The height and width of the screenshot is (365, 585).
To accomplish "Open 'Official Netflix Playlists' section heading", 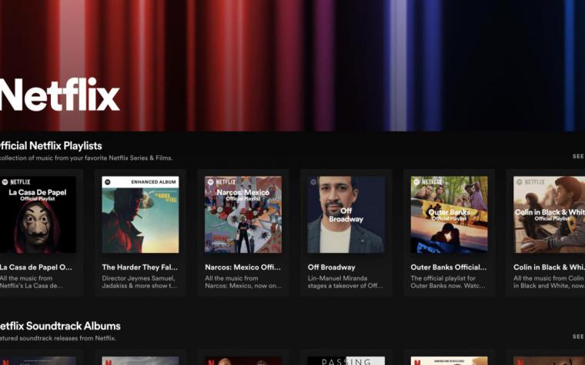I will pos(51,146).
